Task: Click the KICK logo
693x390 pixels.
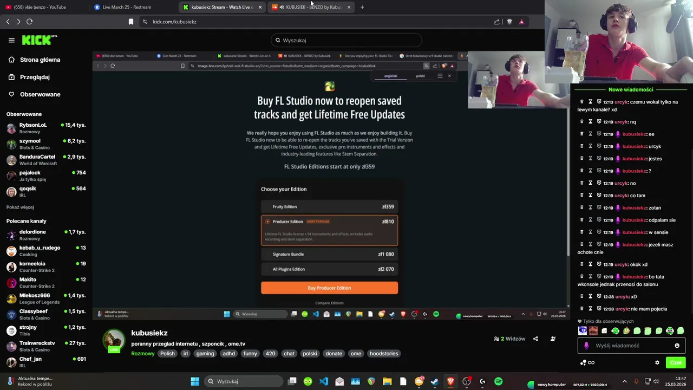Action: click(40, 40)
